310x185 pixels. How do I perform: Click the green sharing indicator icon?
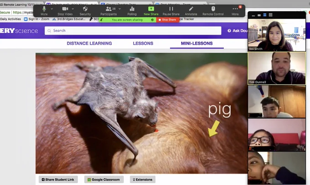(102, 20)
